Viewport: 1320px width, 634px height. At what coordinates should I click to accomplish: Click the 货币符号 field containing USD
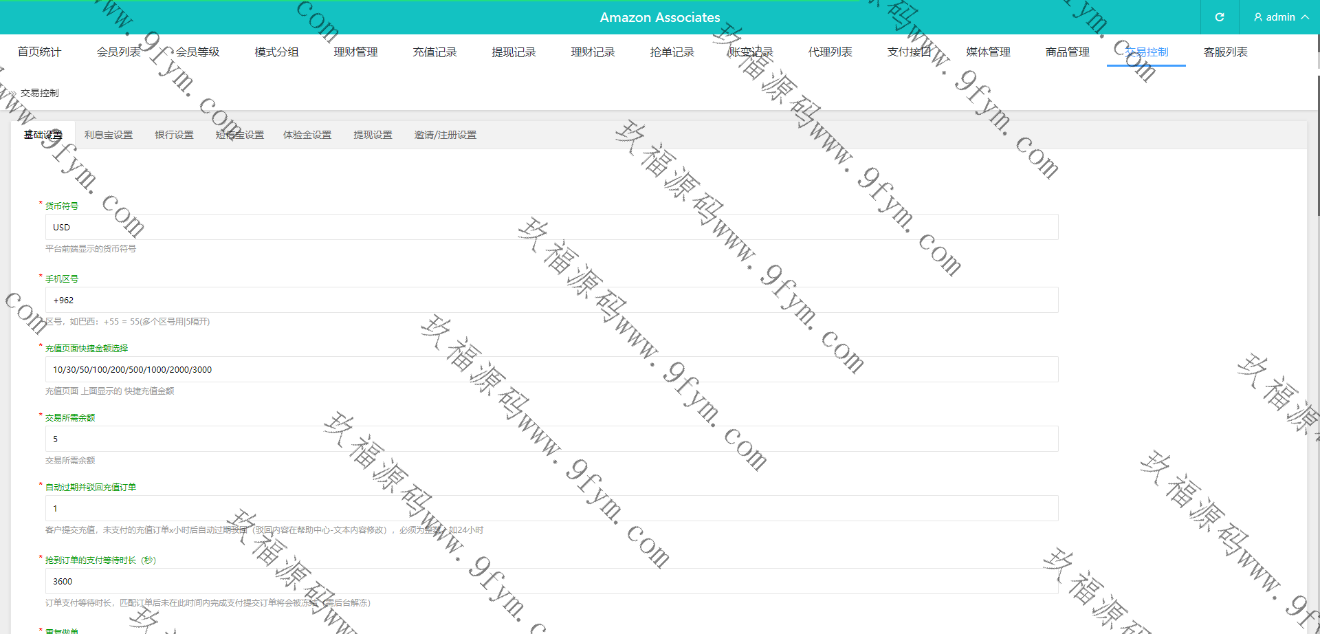coord(551,228)
